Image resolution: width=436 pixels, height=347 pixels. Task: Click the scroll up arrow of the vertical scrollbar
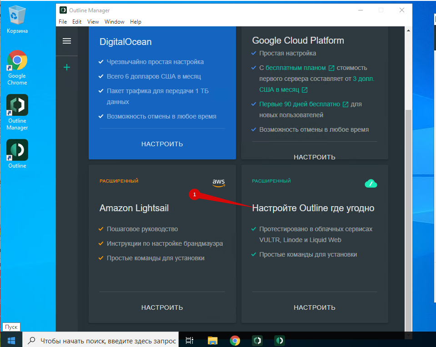coord(408,30)
